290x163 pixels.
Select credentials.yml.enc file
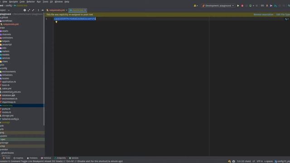click(11, 92)
